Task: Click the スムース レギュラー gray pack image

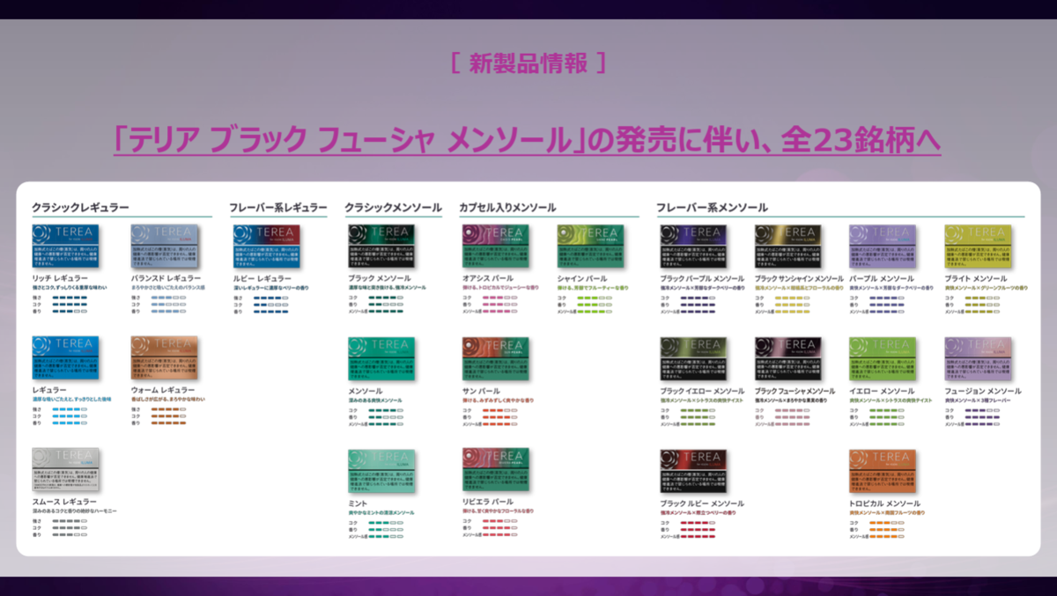Action: (66, 470)
